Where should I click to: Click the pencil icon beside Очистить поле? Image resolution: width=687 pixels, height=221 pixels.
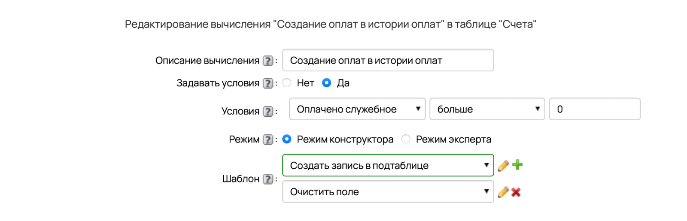[x=503, y=192]
